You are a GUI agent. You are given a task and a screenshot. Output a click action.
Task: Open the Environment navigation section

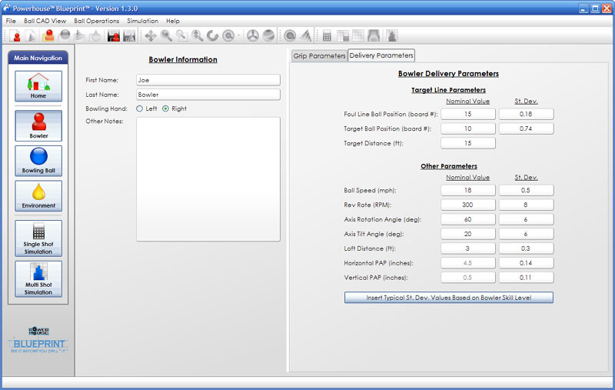tap(38, 196)
